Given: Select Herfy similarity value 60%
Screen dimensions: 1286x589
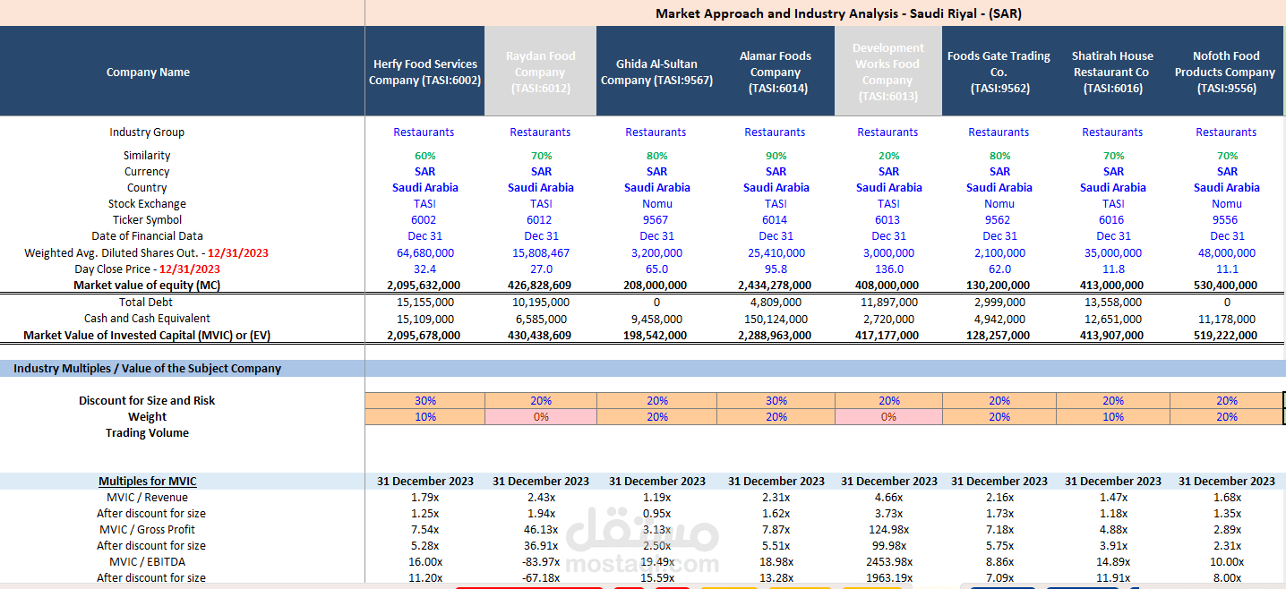Looking at the screenshot, I should point(424,156).
